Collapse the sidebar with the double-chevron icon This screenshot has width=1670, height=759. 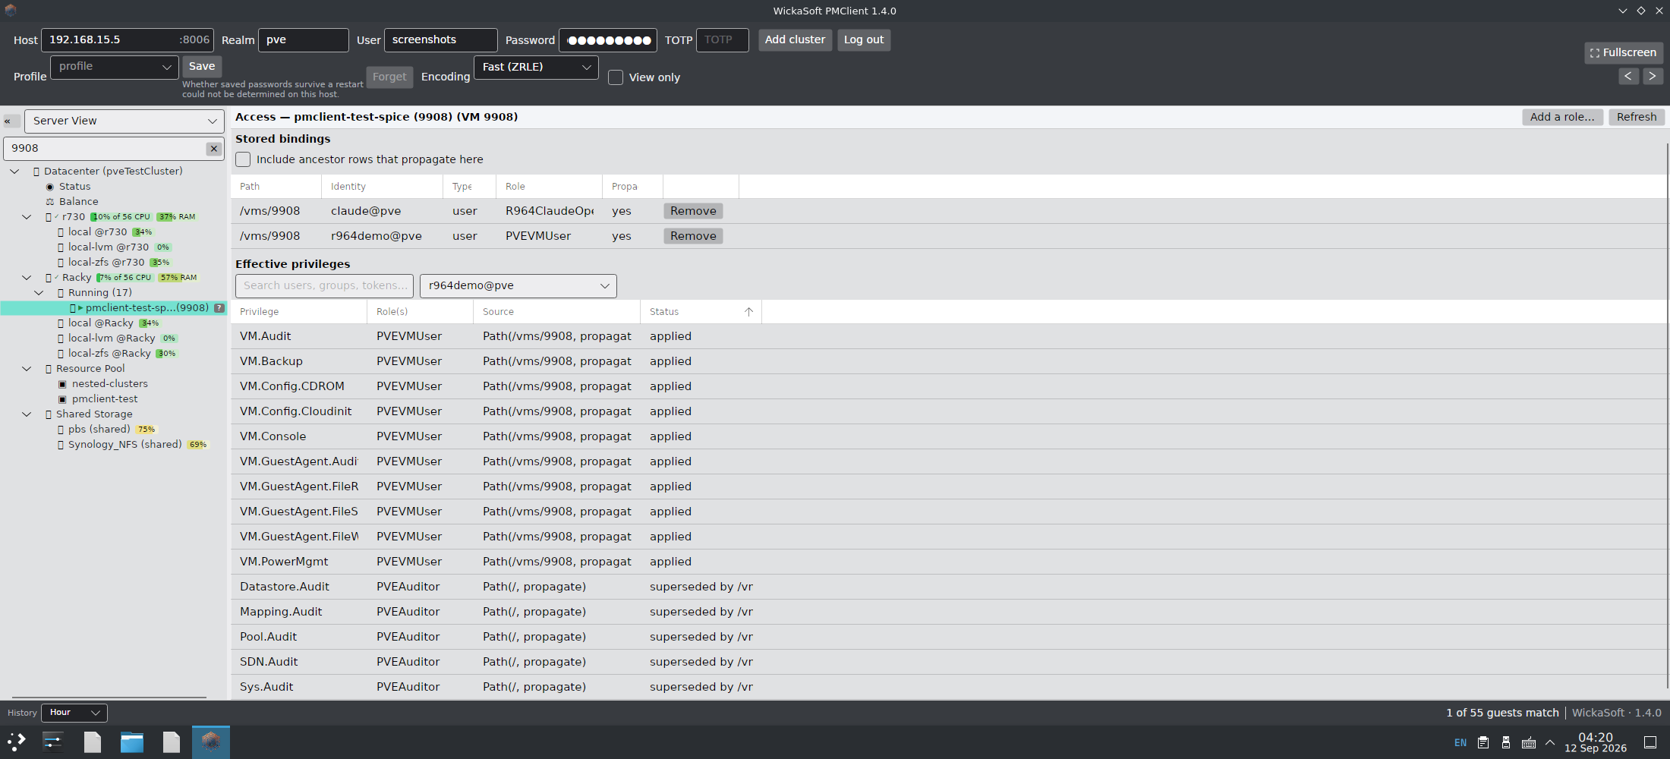pos(11,121)
